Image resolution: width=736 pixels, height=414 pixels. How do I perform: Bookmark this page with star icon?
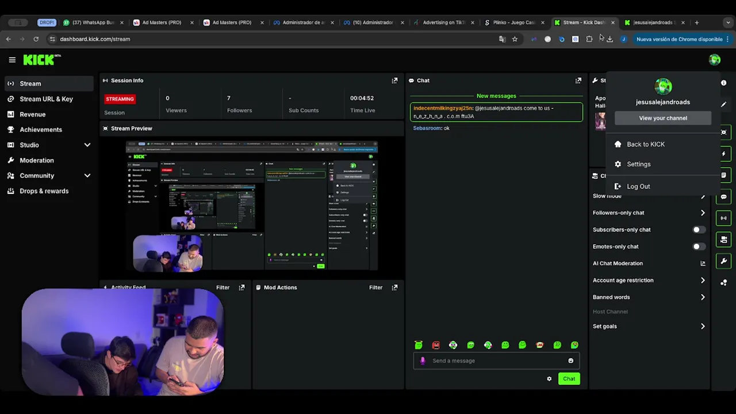pos(515,39)
